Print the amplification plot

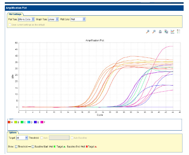point(160,32)
